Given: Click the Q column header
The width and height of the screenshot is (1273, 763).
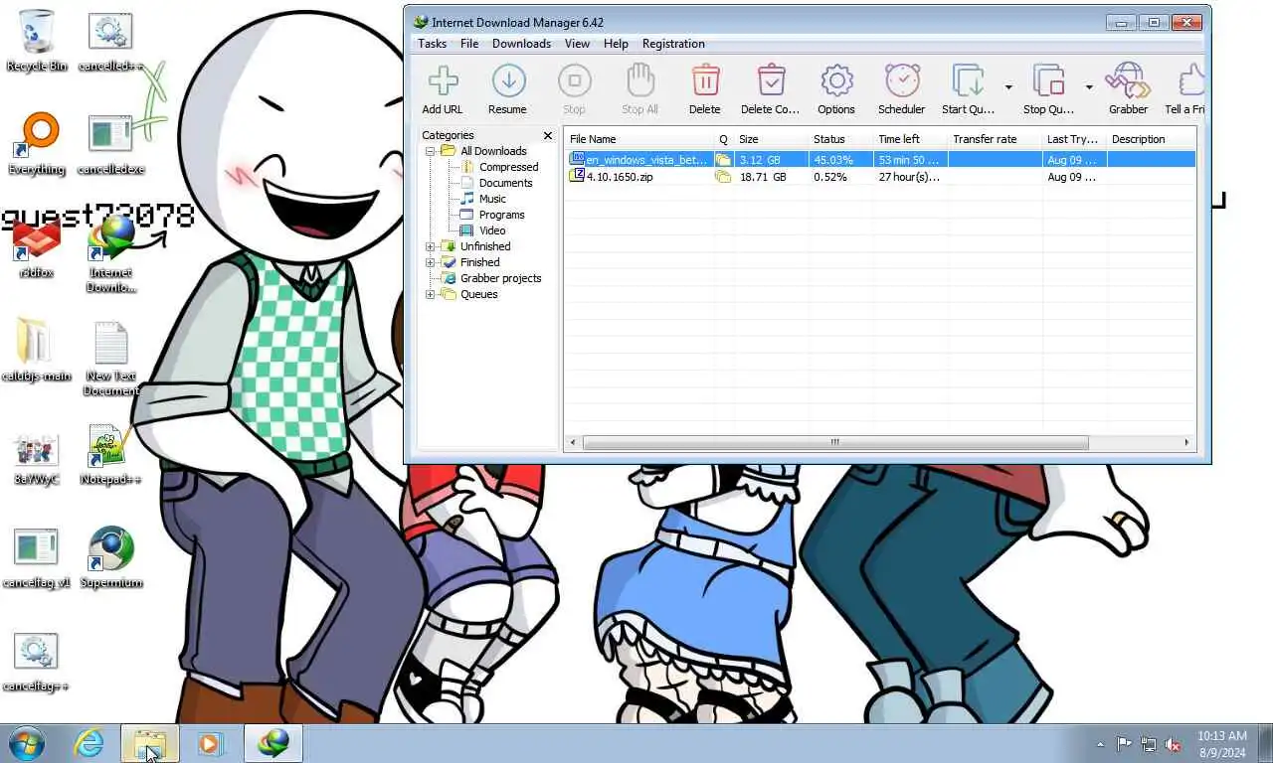Looking at the screenshot, I should point(723,139).
